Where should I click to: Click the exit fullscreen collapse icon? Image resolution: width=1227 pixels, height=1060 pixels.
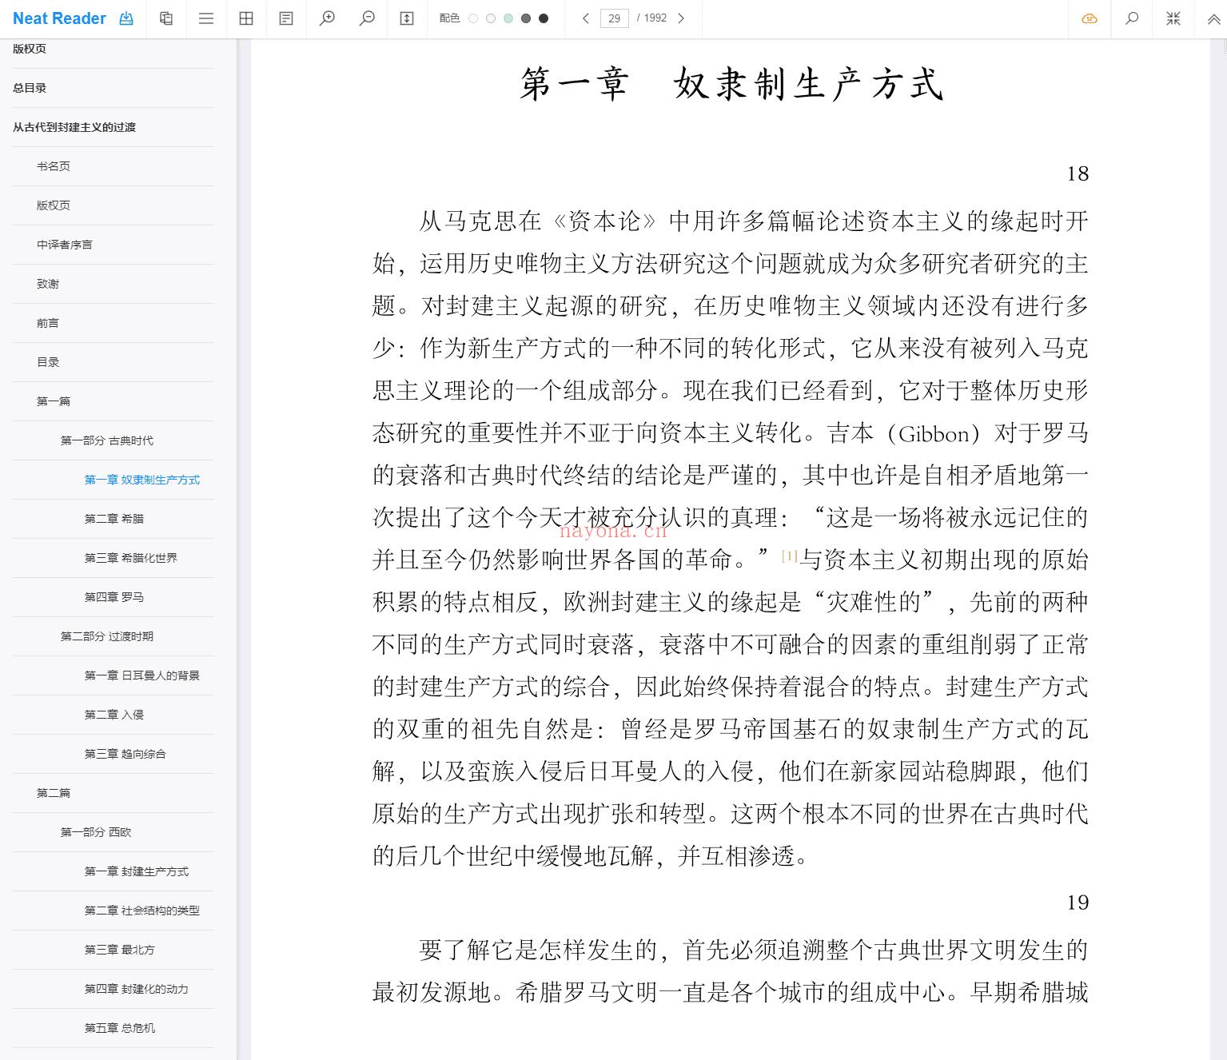coord(1173,18)
